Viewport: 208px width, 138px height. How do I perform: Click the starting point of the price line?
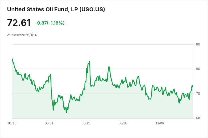pyautogui.click(x=12, y=59)
